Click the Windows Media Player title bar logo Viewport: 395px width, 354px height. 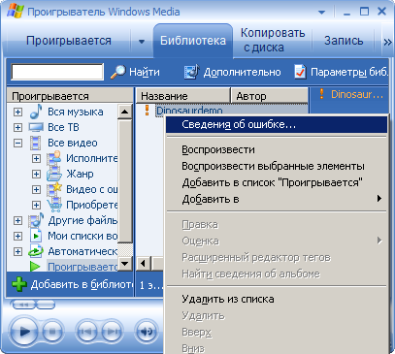click(16, 12)
